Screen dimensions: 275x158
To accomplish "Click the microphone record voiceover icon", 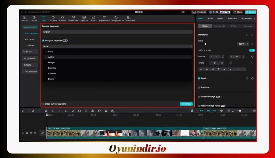I will coord(192,111).
